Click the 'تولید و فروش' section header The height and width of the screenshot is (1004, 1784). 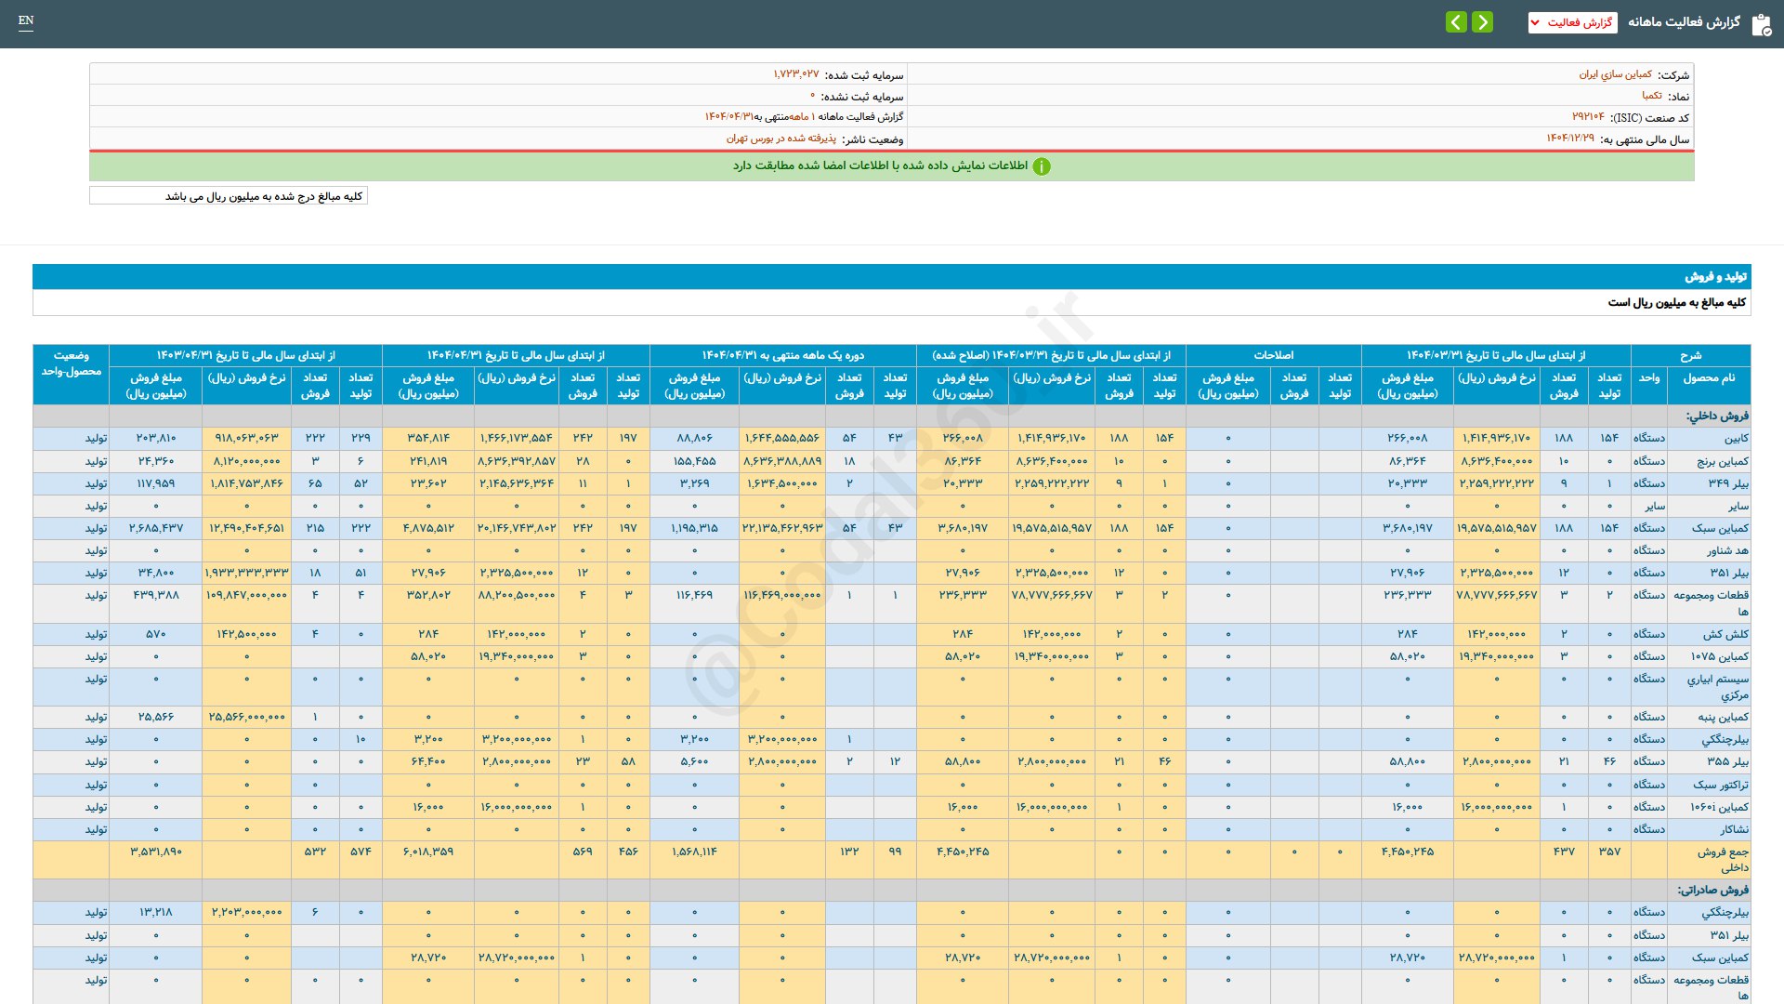[892, 277]
